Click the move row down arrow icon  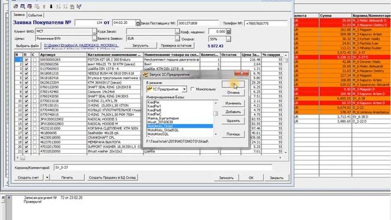51,7
